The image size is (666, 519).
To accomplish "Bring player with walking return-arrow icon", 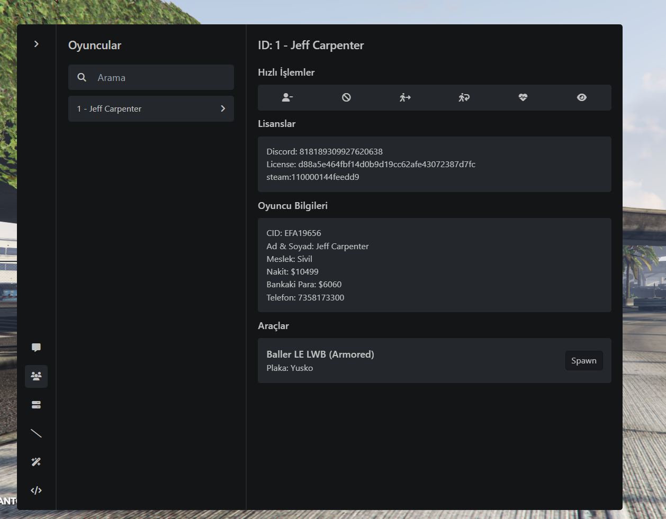I will pos(464,97).
